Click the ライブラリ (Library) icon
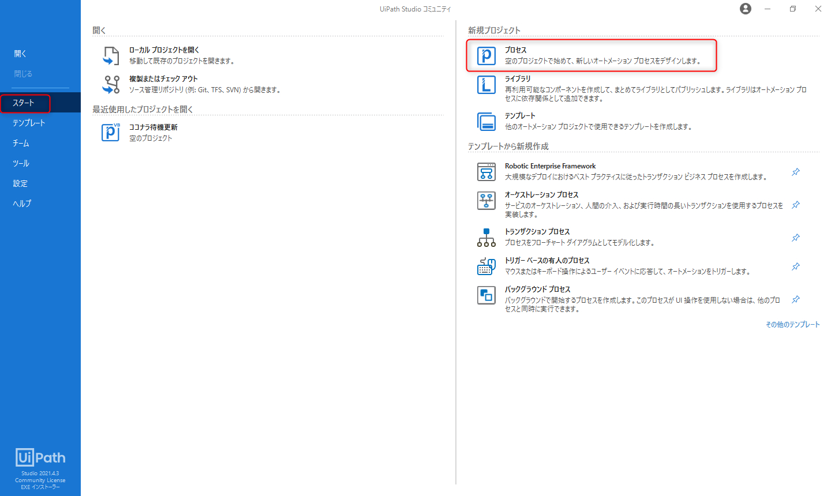The image size is (831, 496). coord(486,84)
